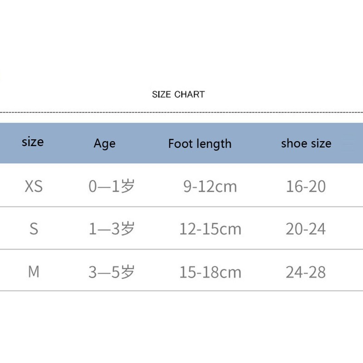Select the 12-15cm foot length cell

210,229
